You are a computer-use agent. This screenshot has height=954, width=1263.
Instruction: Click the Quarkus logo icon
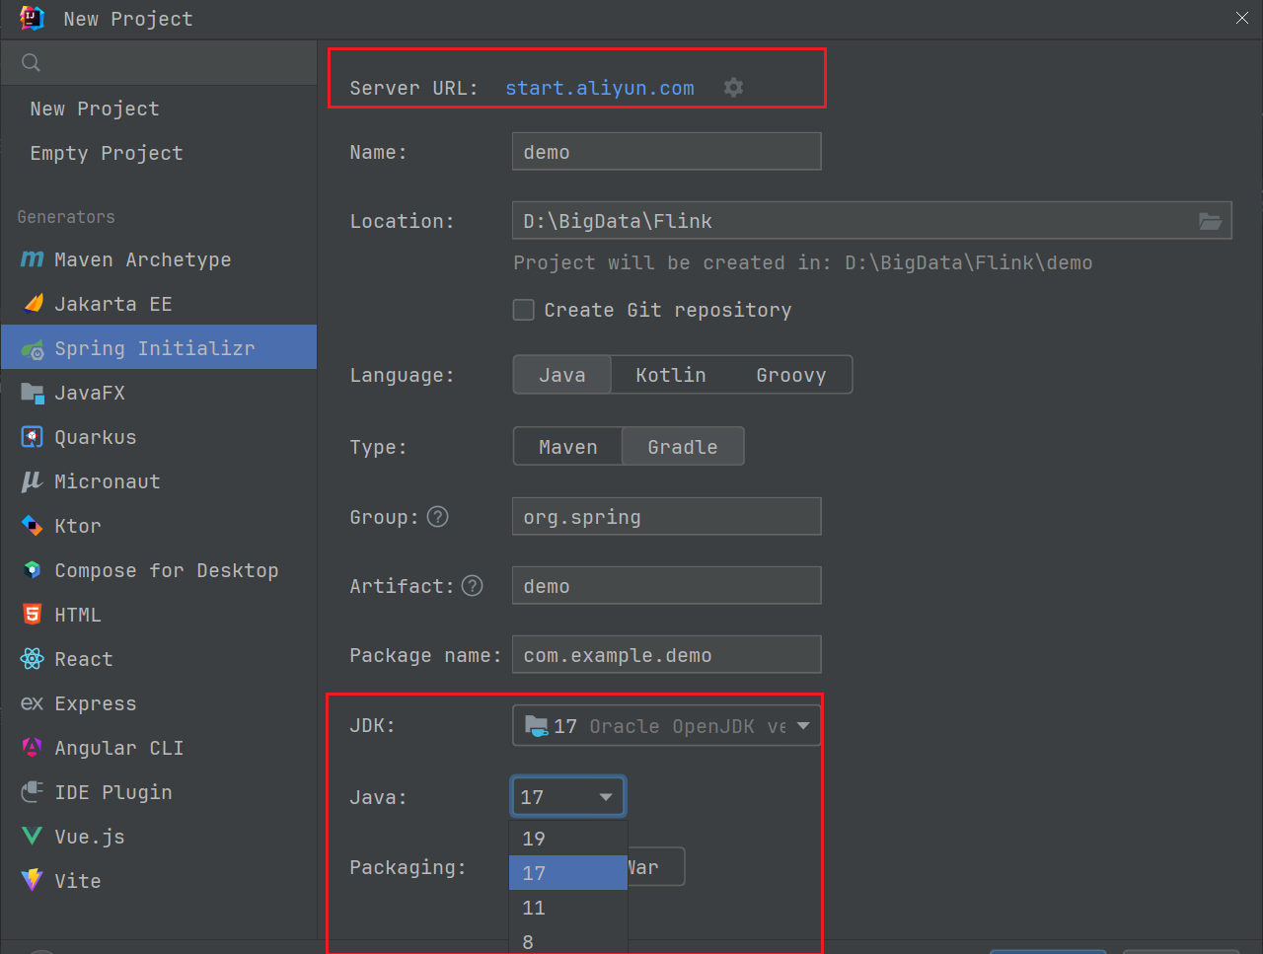point(33,437)
